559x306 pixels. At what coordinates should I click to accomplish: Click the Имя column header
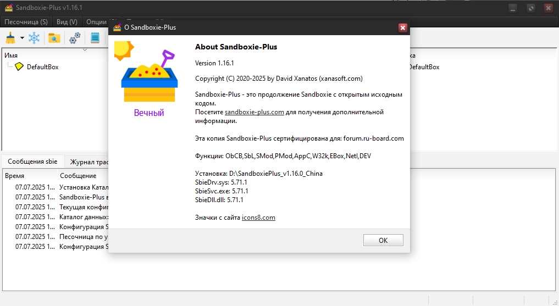11,55
